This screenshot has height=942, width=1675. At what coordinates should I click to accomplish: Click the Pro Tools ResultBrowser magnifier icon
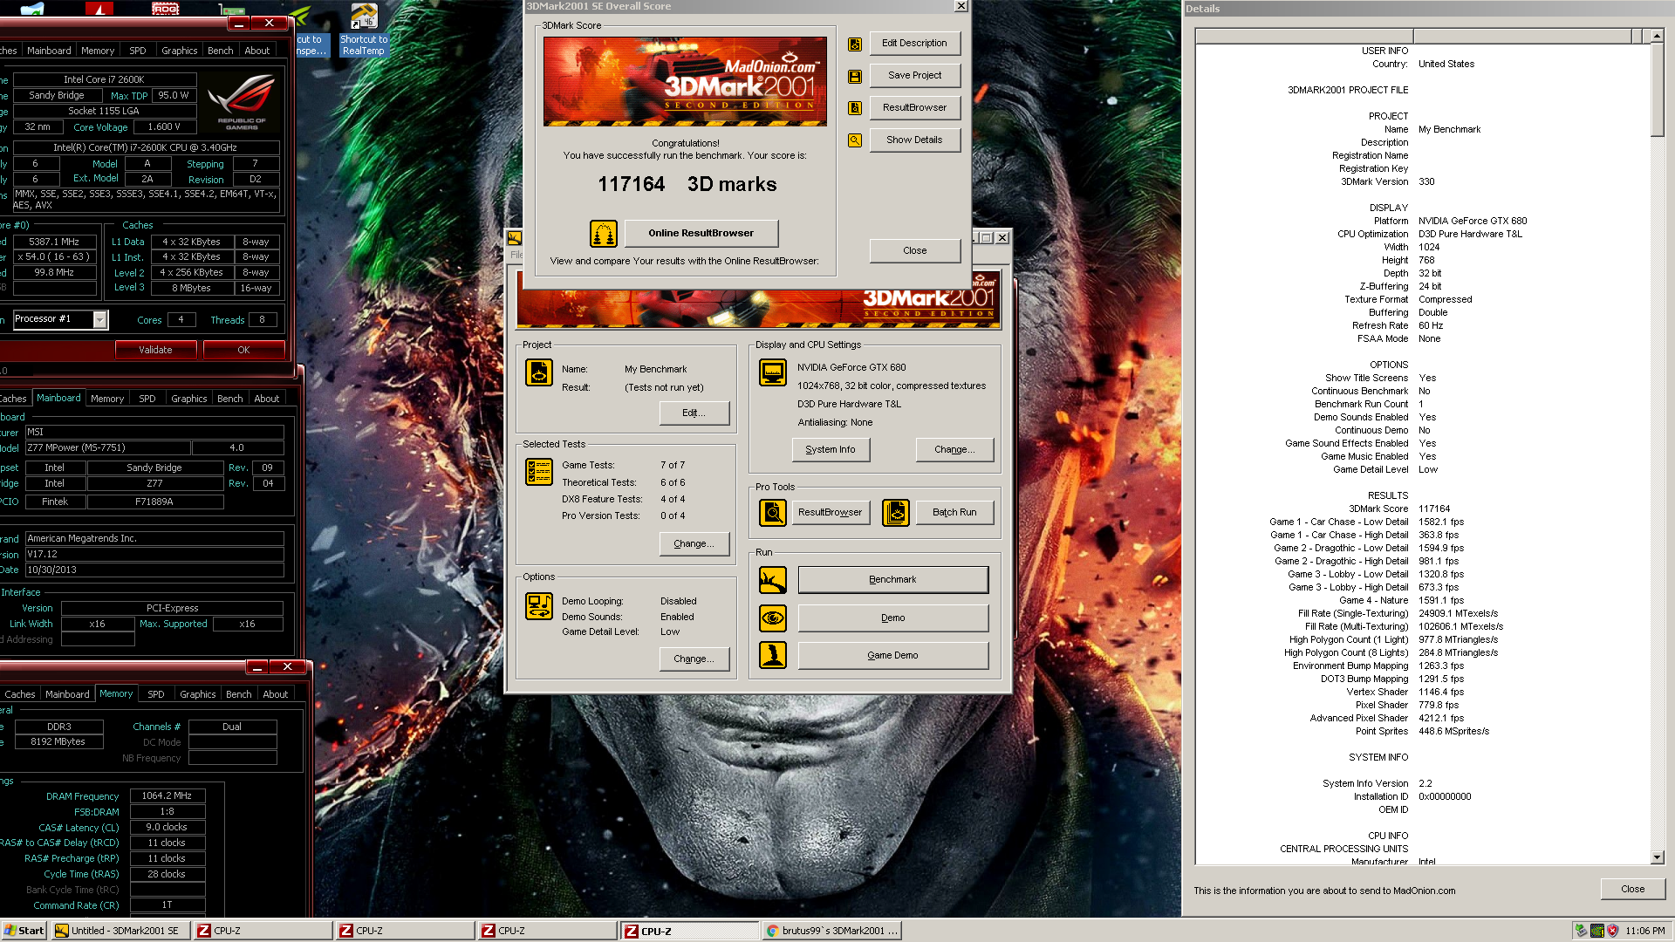(773, 513)
